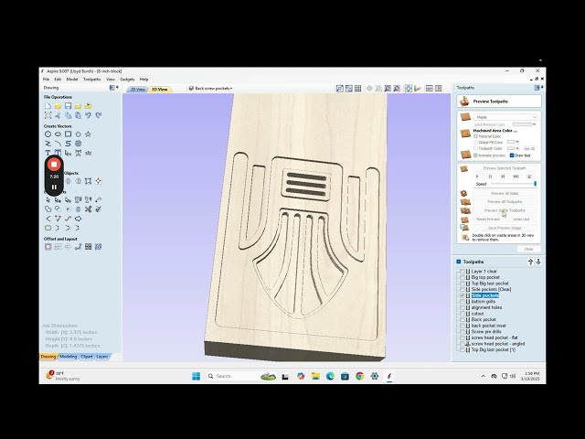Choose the Draw Text T tool
The width and height of the screenshot is (585, 439).
48,153
